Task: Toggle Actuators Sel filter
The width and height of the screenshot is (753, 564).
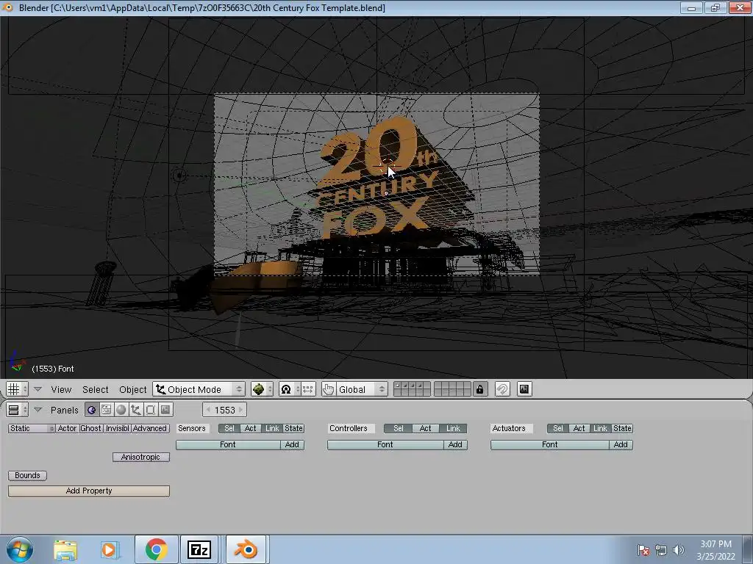Action: point(558,428)
